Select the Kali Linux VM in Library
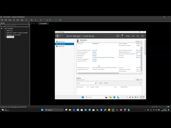The height and width of the screenshot is (128, 171). 10,31
